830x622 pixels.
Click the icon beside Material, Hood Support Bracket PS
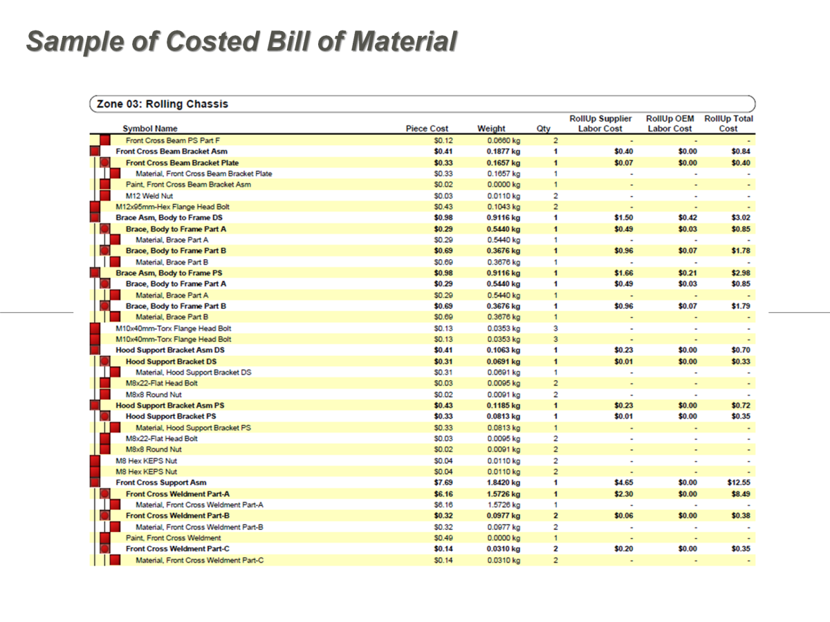tap(115, 428)
